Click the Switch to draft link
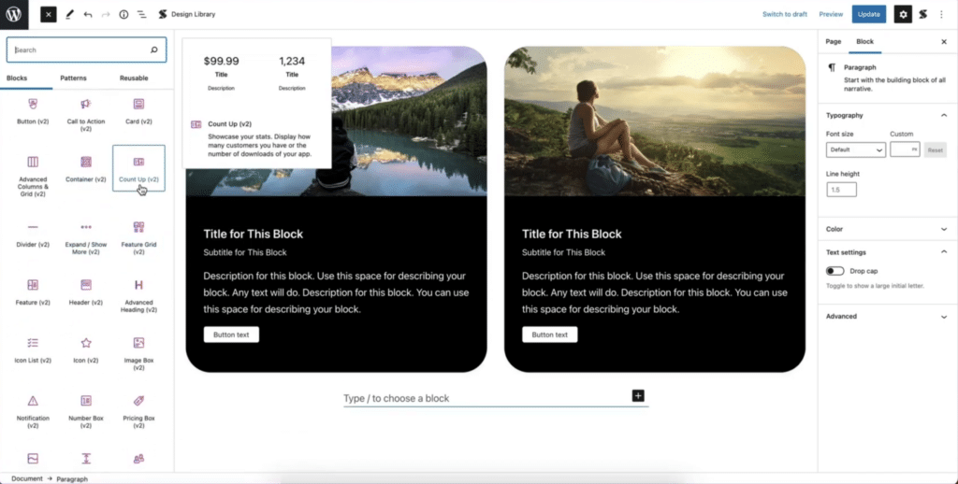Screen dimensions: 958x484 (785, 14)
